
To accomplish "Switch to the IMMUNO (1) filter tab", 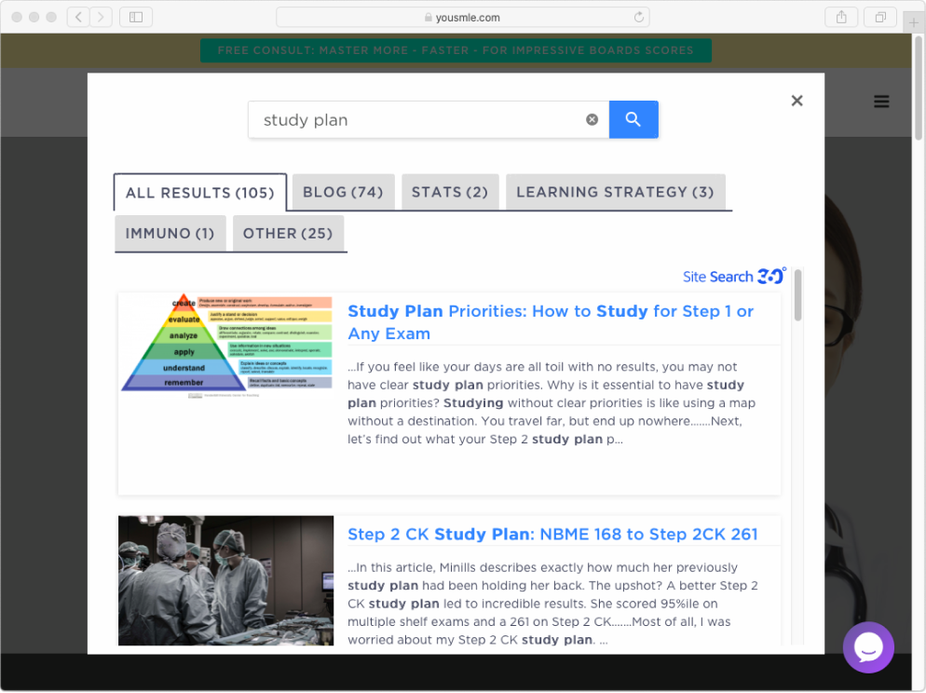I will pos(170,233).
